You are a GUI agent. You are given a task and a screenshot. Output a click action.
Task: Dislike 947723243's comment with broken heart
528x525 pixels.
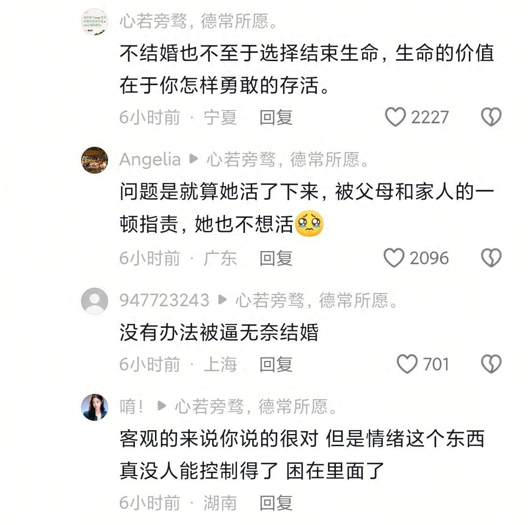[x=491, y=364]
